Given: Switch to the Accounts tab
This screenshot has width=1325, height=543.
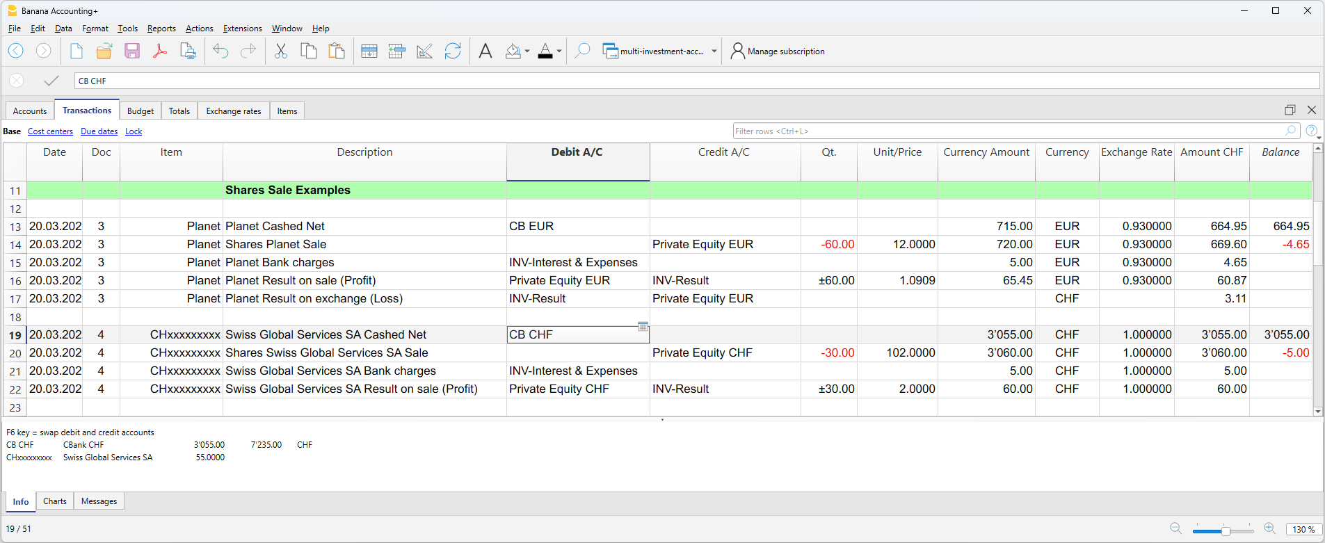Looking at the screenshot, I should click(30, 111).
